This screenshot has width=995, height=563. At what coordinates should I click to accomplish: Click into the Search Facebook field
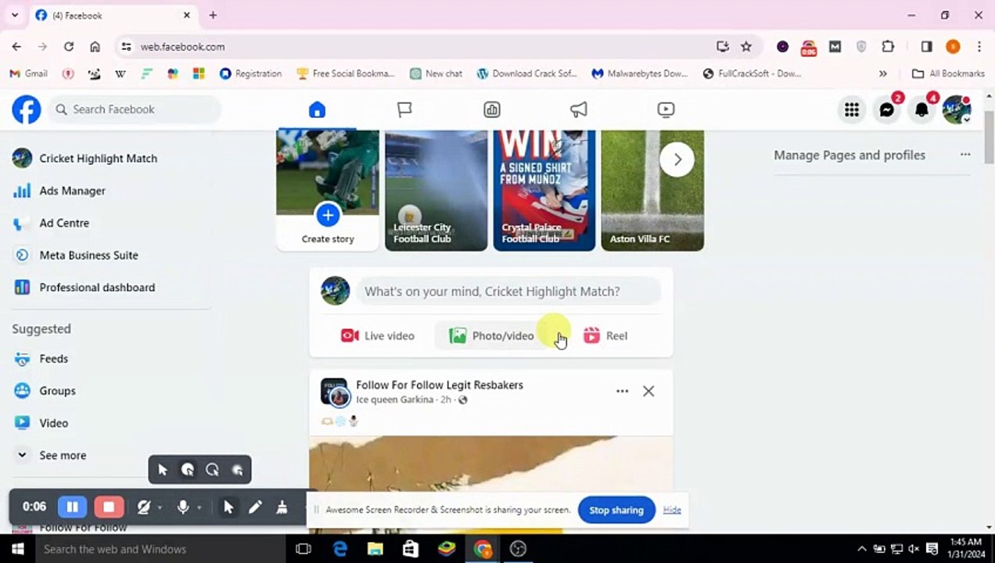[135, 109]
